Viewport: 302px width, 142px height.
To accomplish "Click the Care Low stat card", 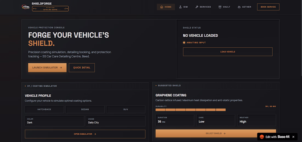I will tap(216, 120).
